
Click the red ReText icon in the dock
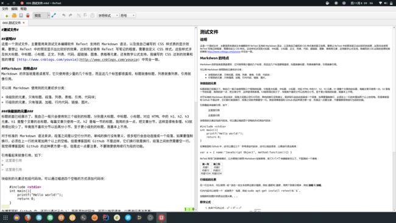tap(161, 218)
